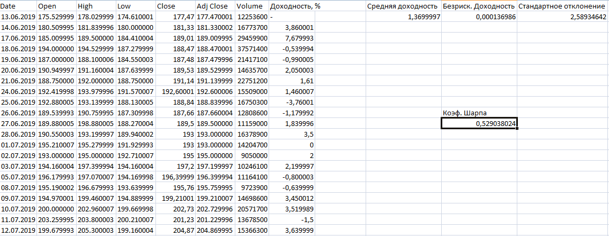Click the 'Low' header cell

click(x=135, y=6)
